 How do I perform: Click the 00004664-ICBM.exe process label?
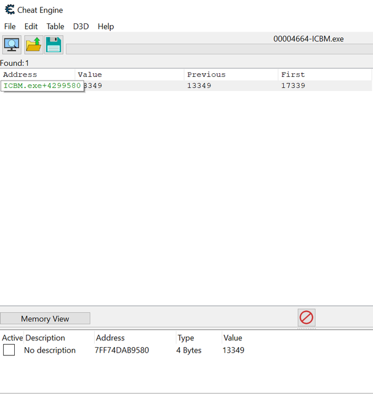pyautogui.click(x=308, y=39)
